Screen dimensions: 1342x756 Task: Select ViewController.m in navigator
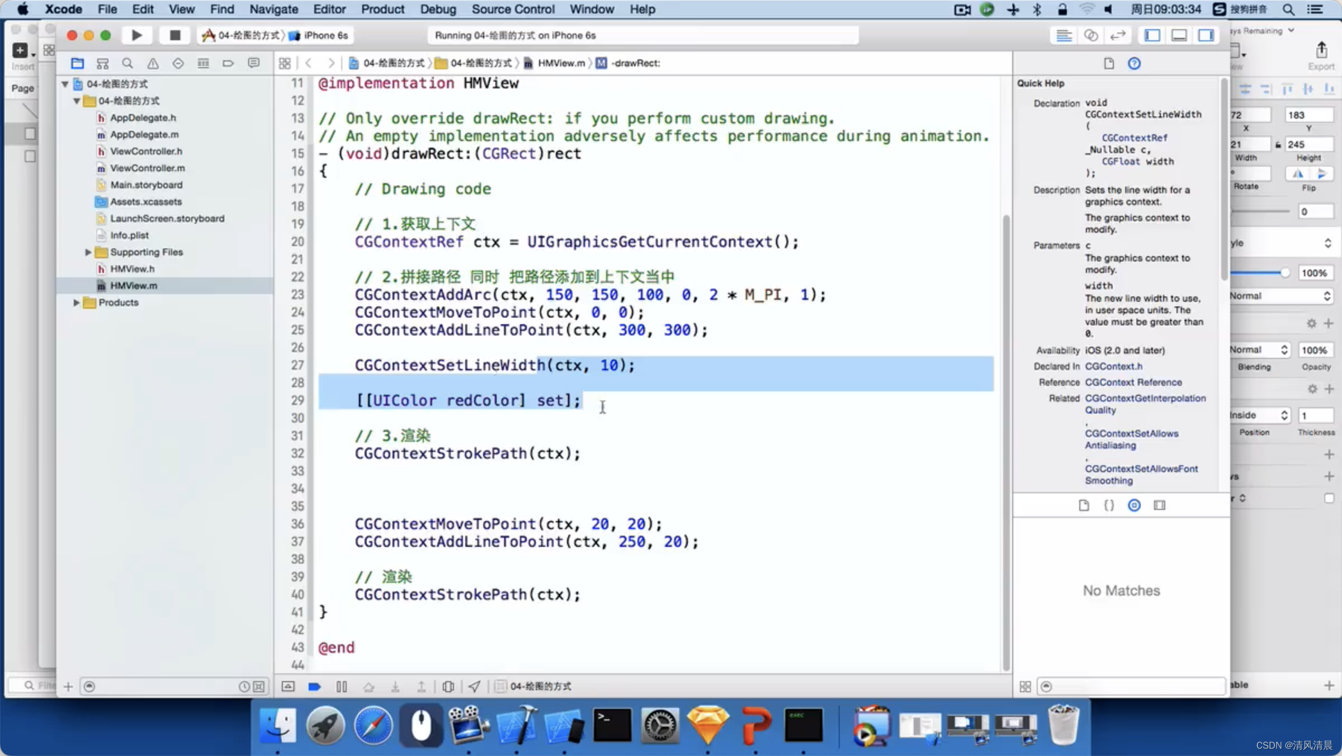tap(147, 168)
